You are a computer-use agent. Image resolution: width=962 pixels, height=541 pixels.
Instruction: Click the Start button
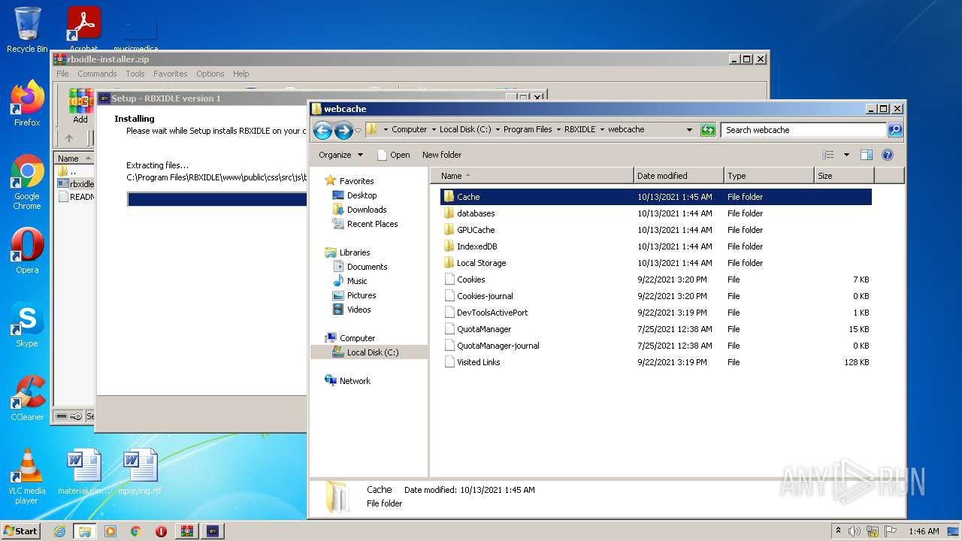tap(20, 531)
